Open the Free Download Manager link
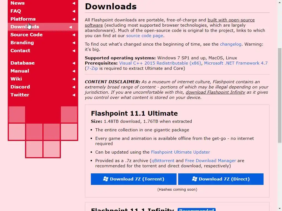 coord(210,160)
